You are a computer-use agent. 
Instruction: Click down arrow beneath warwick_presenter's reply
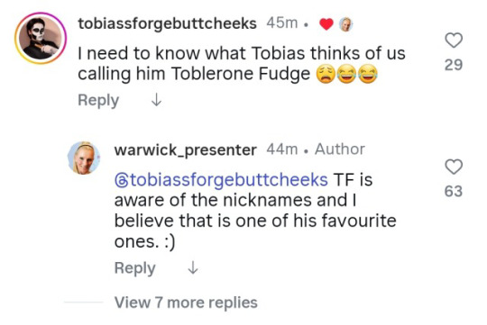[193, 268]
